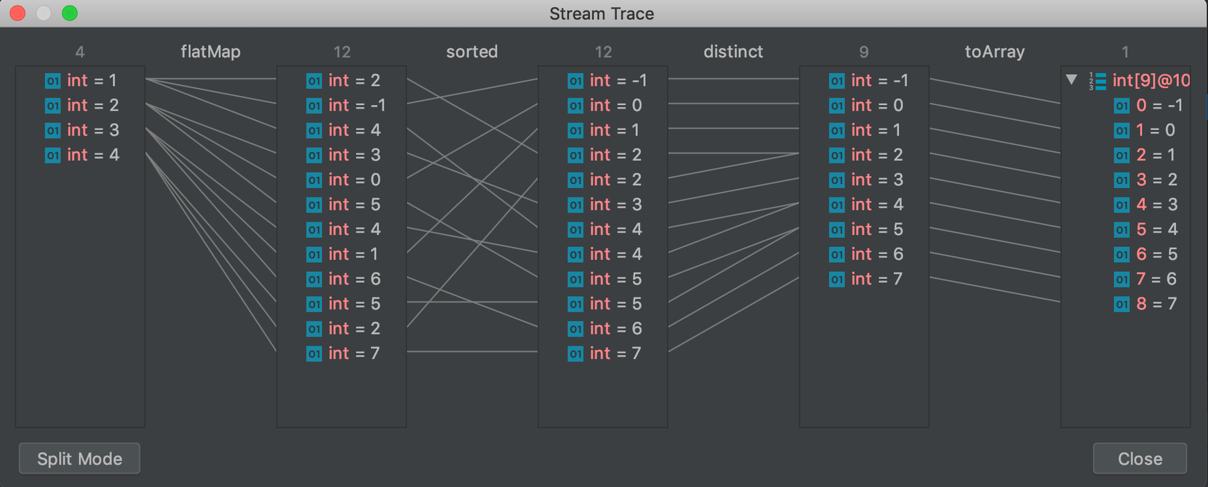Select the 'int = -1' row in sorted output
The image size is (1208, 487).
[x=618, y=81]
